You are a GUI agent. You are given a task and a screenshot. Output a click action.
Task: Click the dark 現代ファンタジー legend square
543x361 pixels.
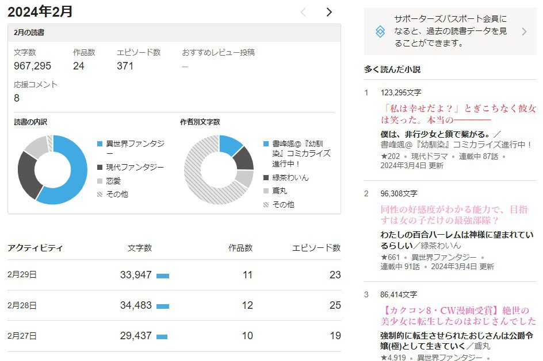pyautogui.click(x=100, y=167)
